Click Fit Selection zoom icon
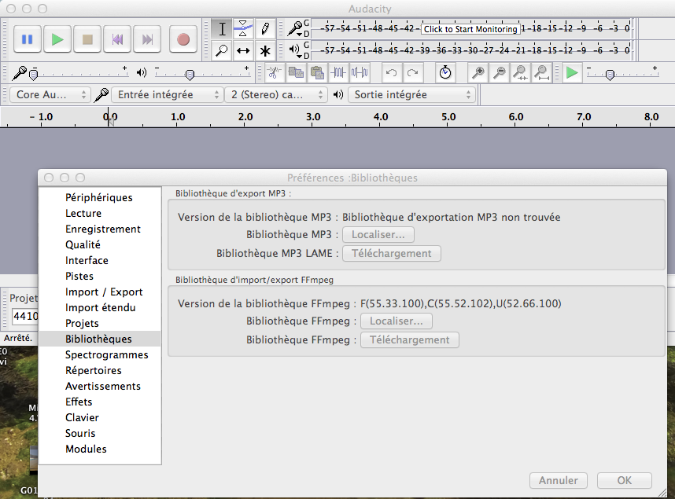The image size is (675, 499). [521, 73]
